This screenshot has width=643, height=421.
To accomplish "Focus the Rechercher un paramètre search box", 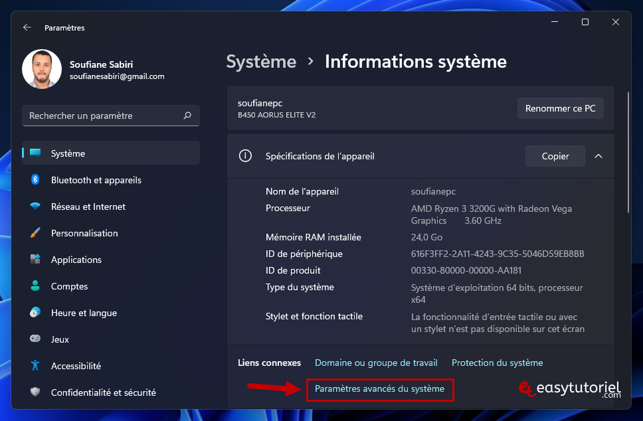I will coord(111,116).
